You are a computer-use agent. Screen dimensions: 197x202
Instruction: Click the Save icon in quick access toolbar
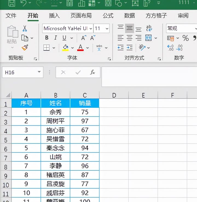point(12,3)
